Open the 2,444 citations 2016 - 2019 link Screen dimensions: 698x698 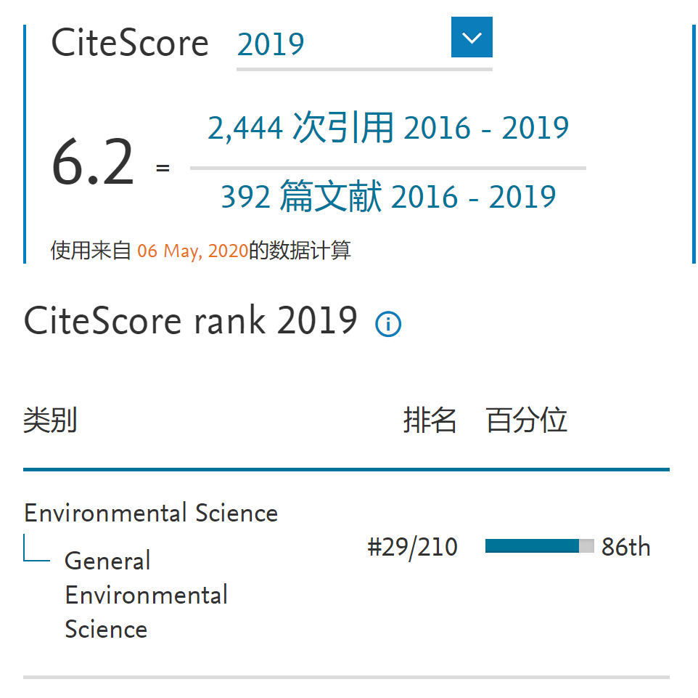(x=388, y=129)
